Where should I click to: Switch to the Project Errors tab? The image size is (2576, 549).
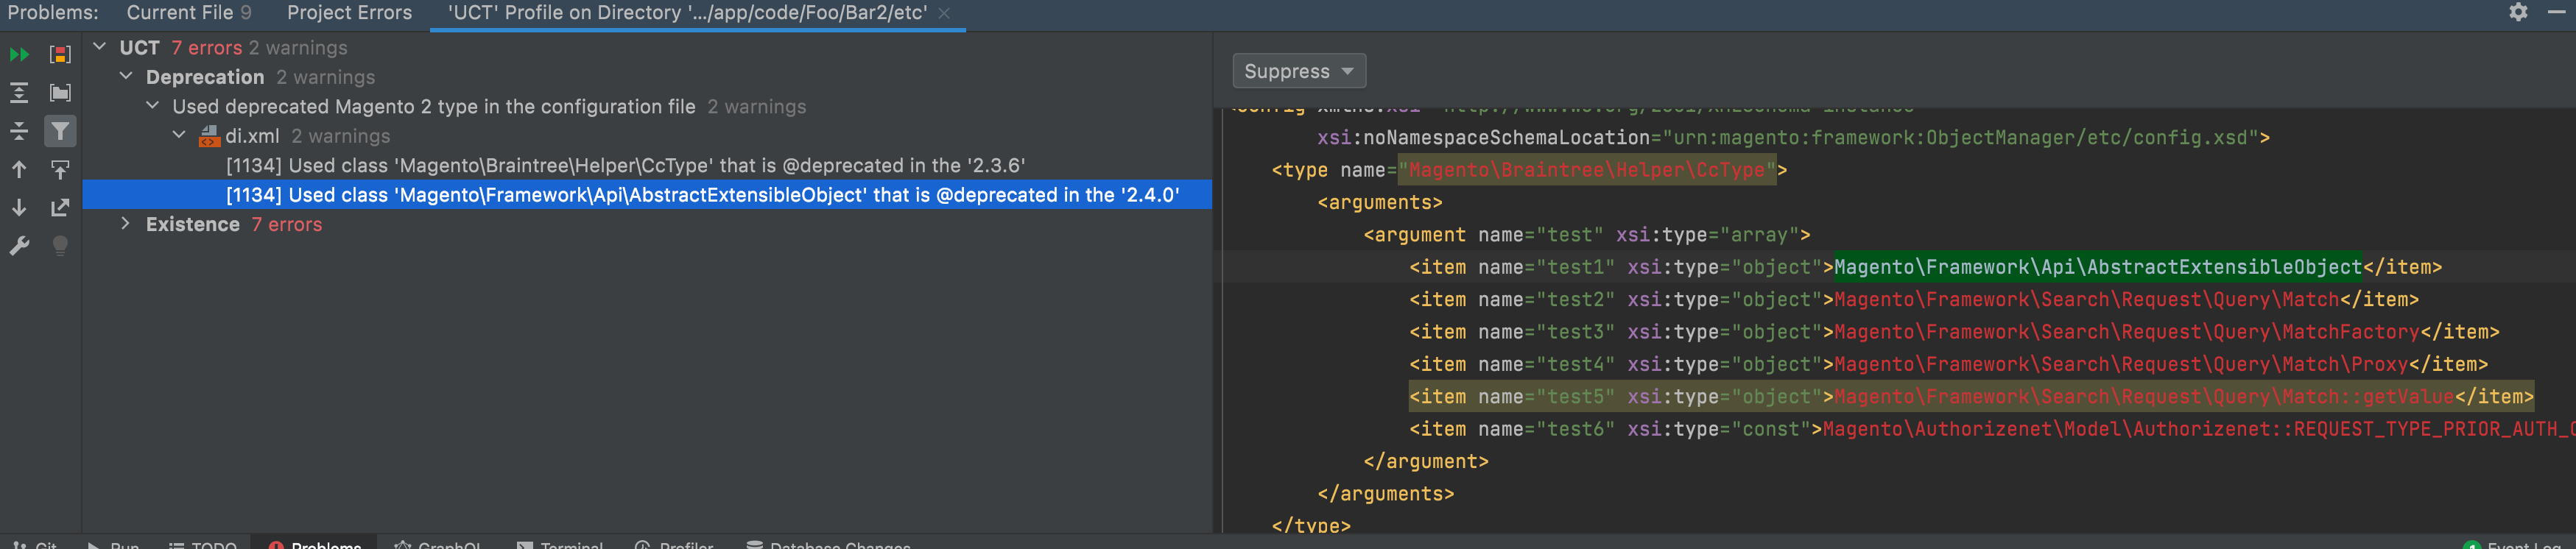click(349, 13)
